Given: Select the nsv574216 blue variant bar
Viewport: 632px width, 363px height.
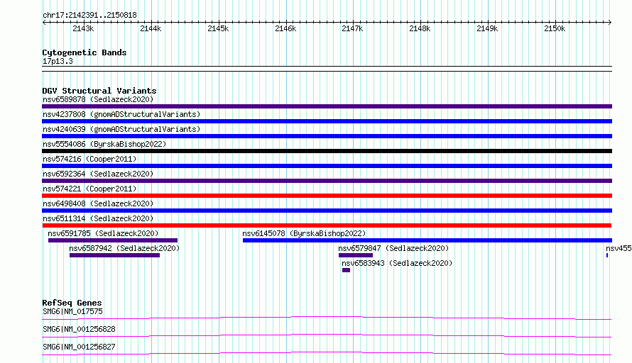Looking at the screenshot, I should [x=327, y=166].
